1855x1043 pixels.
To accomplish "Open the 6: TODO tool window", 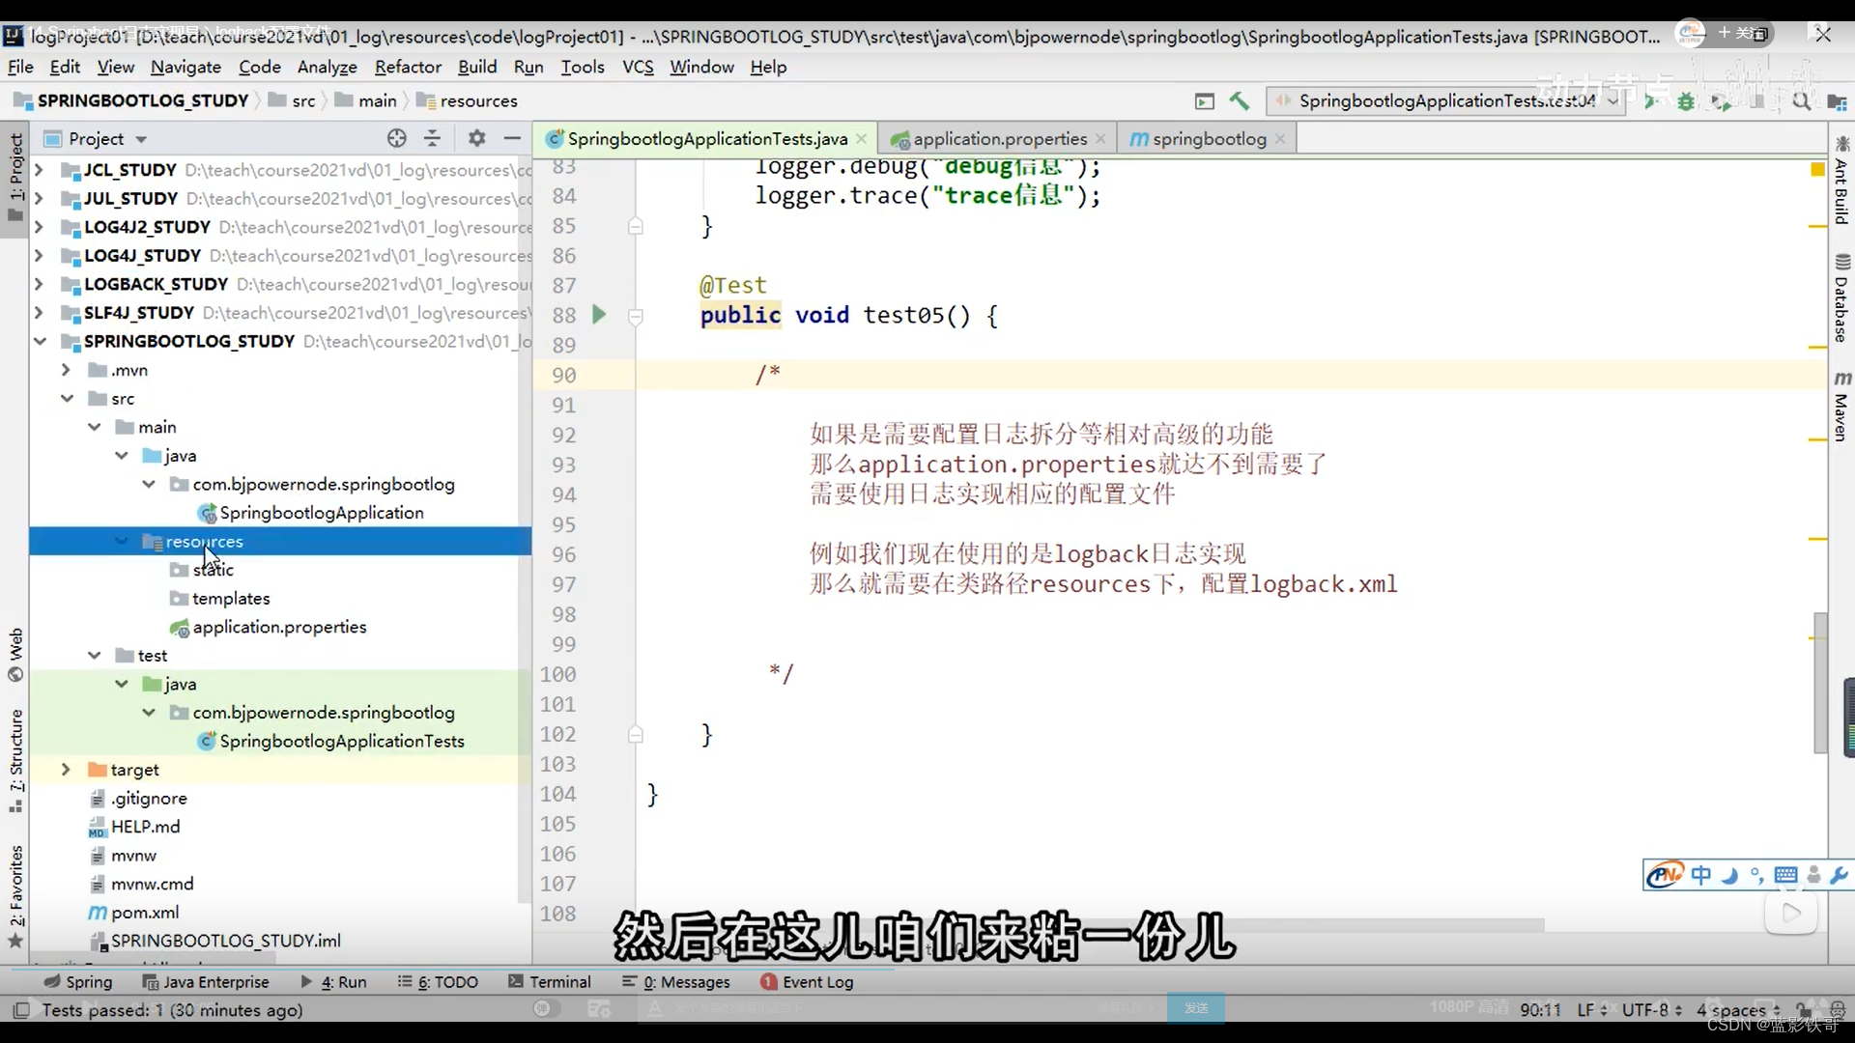I will 438,981.
